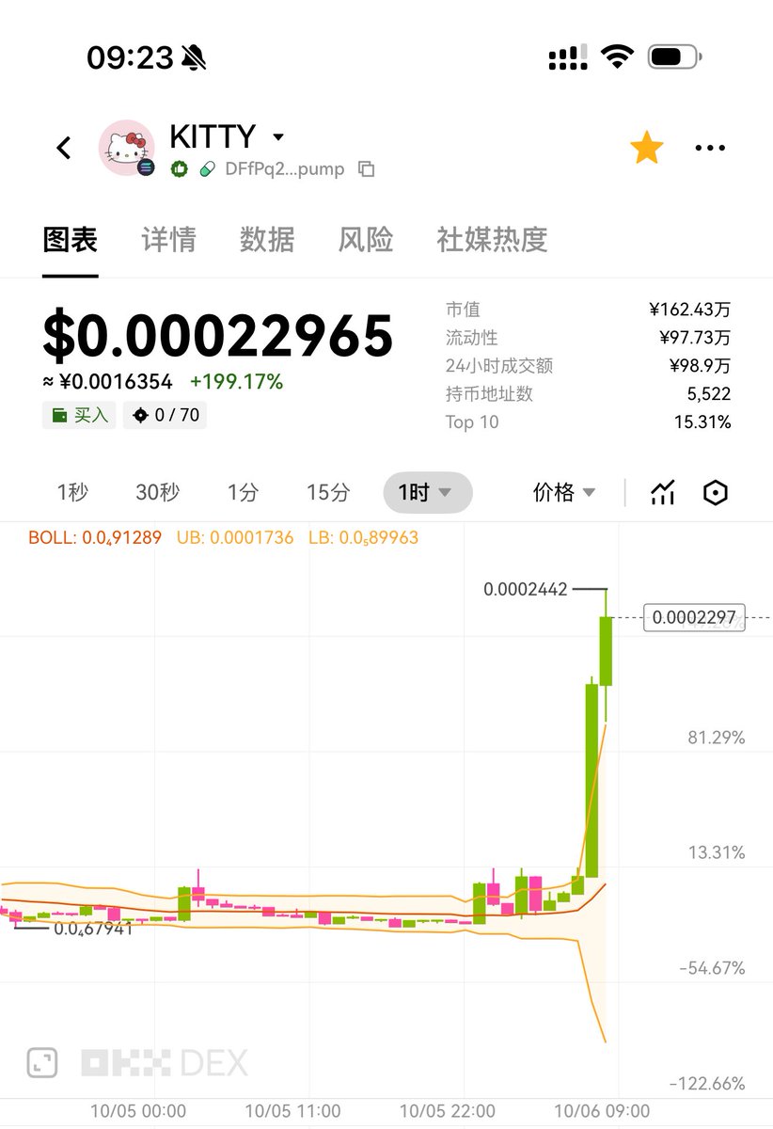Screen dimensions: 773x1129
Task: Tap the -54.67% axis label
Action: click(x=712, y=968)
